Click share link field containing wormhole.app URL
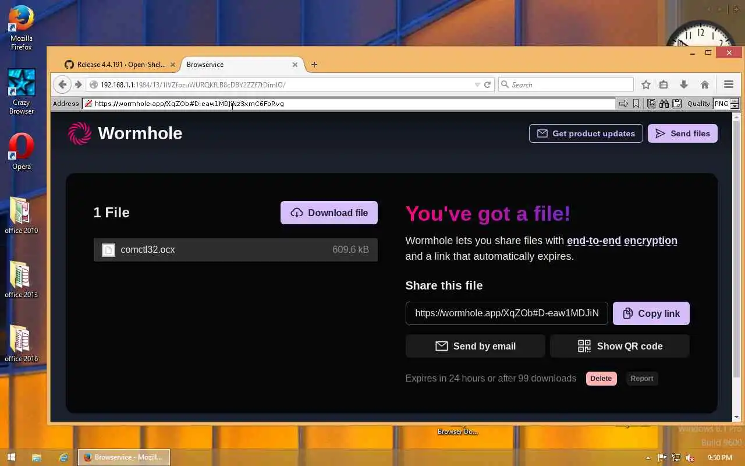Image resolution: width=745 pixels, height=466 pixels. tap(507, 313)
